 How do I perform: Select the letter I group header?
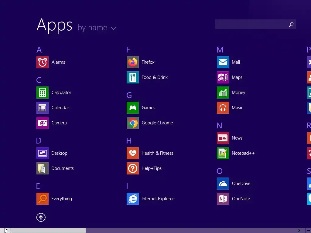click(x=127, y=186)
